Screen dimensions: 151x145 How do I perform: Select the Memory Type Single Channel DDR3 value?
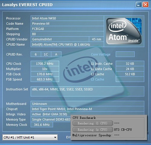[51, 119]
